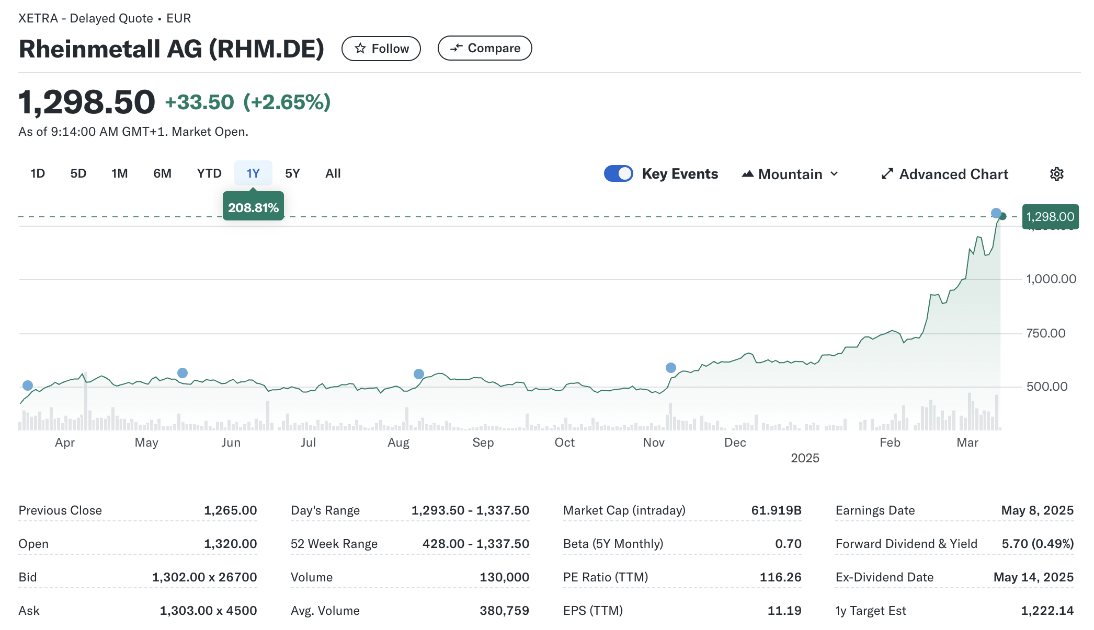This screenshot has height=630, width=1094.
Task: Toggle the Key Events switch off
Action: click(618, 173)
